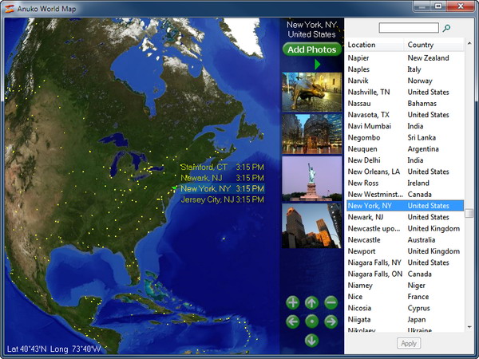Select New Ross in the list

(405, 183)
